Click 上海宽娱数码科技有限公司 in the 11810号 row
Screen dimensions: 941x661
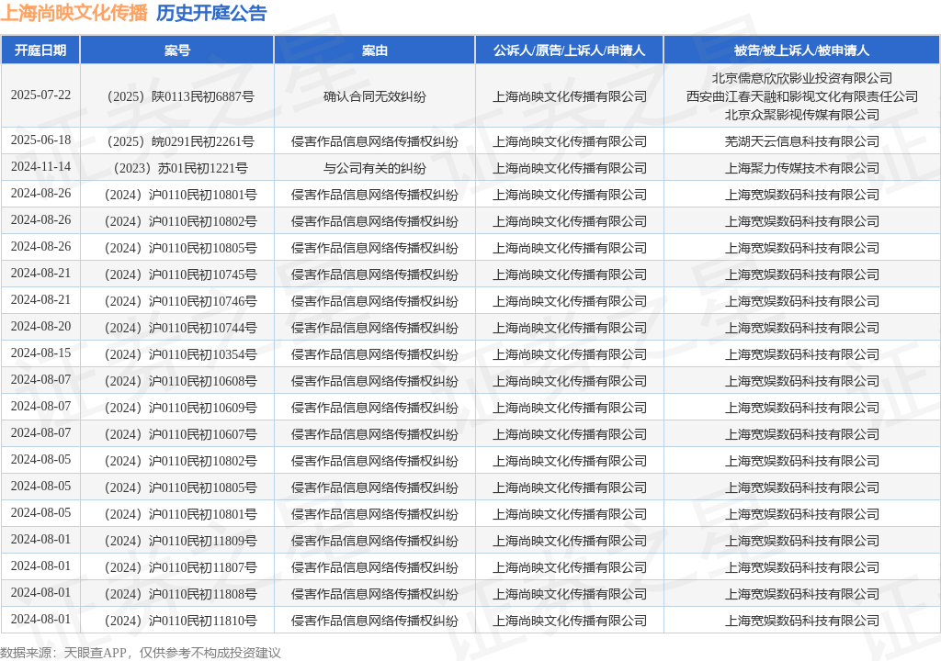(x=801, y=621)
